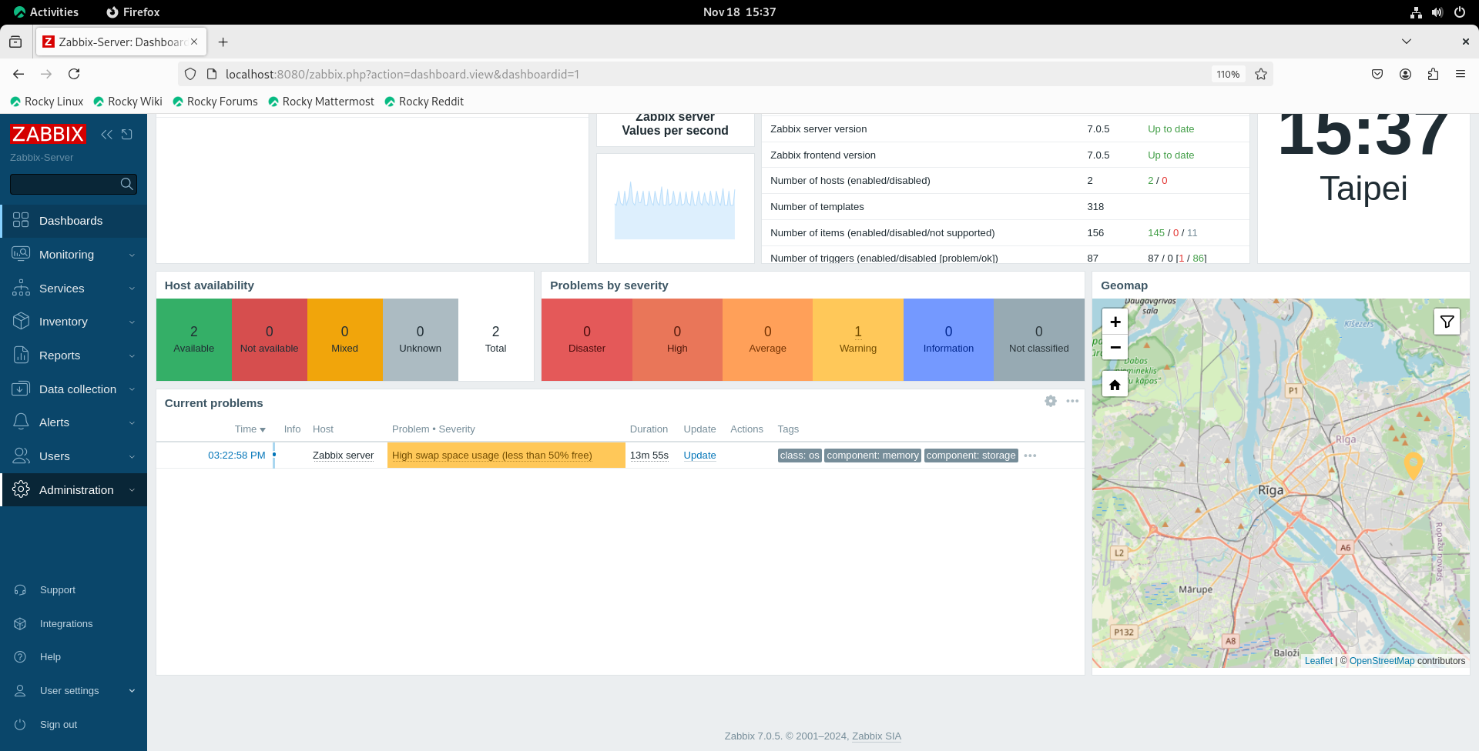Click the sidebar kiosk mode icon
Screen dimensions: 1479x751
(x=127, y=135)
